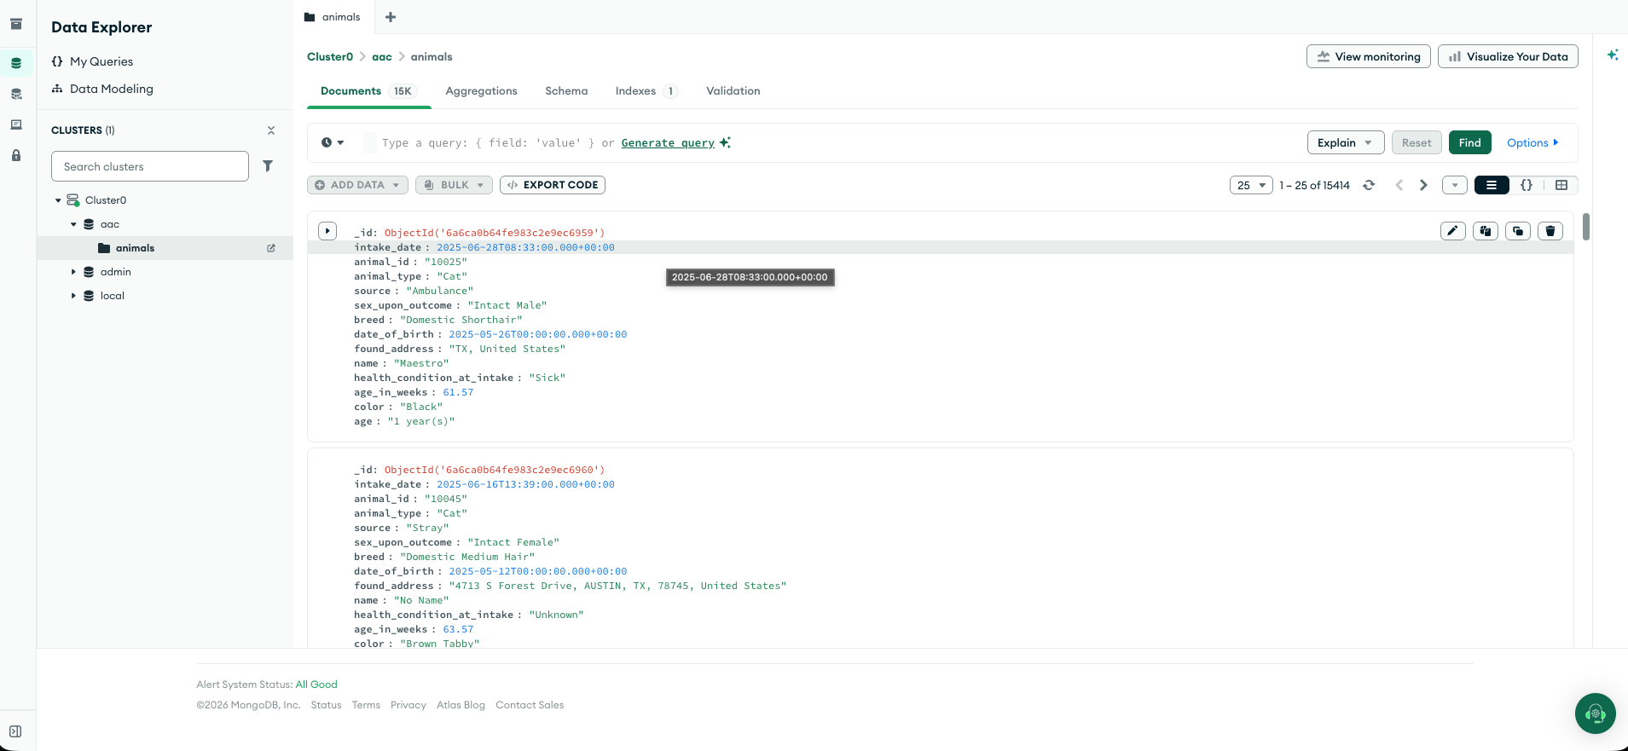This screenshot has width=1628, height=751.
Task: Switch to list view of documents
Action: coord(1492,185)
